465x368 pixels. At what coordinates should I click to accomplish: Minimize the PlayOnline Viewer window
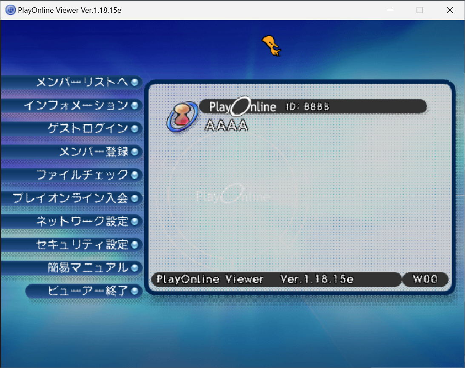390,10
